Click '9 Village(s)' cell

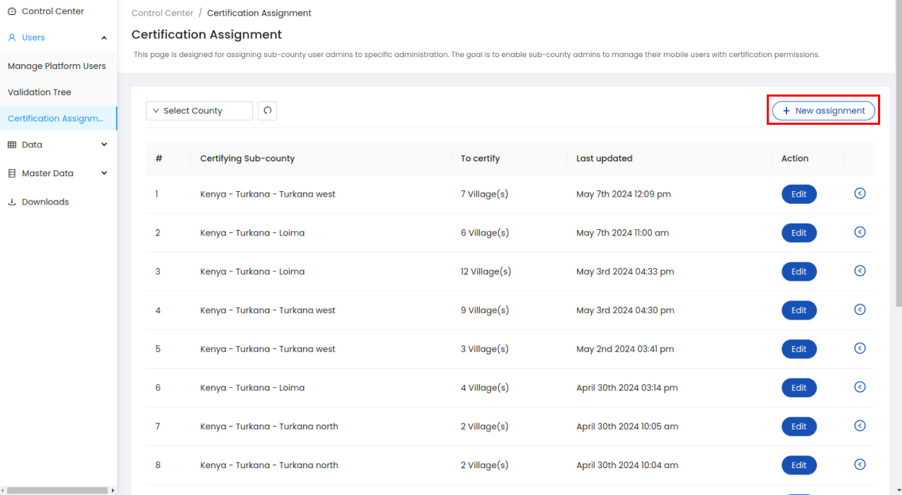click(x=484, y=310)
